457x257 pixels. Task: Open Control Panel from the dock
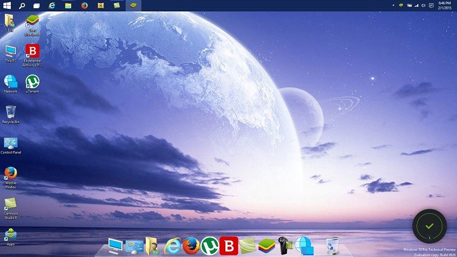point(135,246)
